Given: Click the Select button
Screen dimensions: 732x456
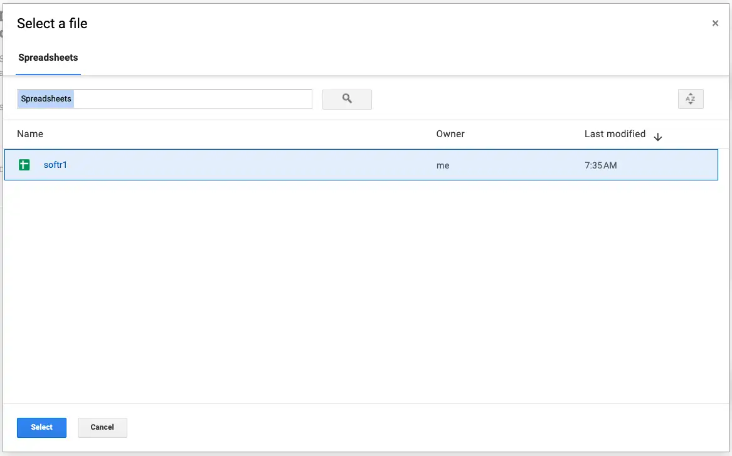Looking at the screenshot, I should (x=41, y=428).
